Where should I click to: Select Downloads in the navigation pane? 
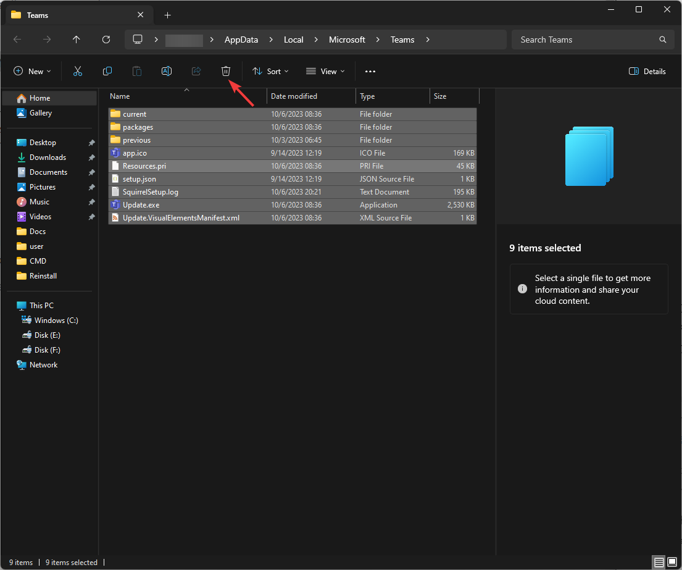pyautogui.click(x=48, y=157)
